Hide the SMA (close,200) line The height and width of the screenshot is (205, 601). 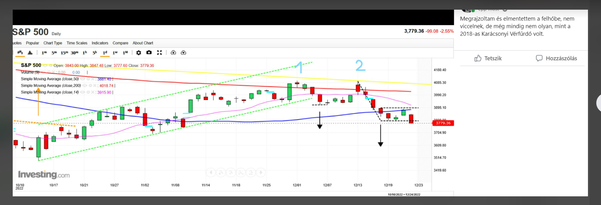tap(85, 86)
